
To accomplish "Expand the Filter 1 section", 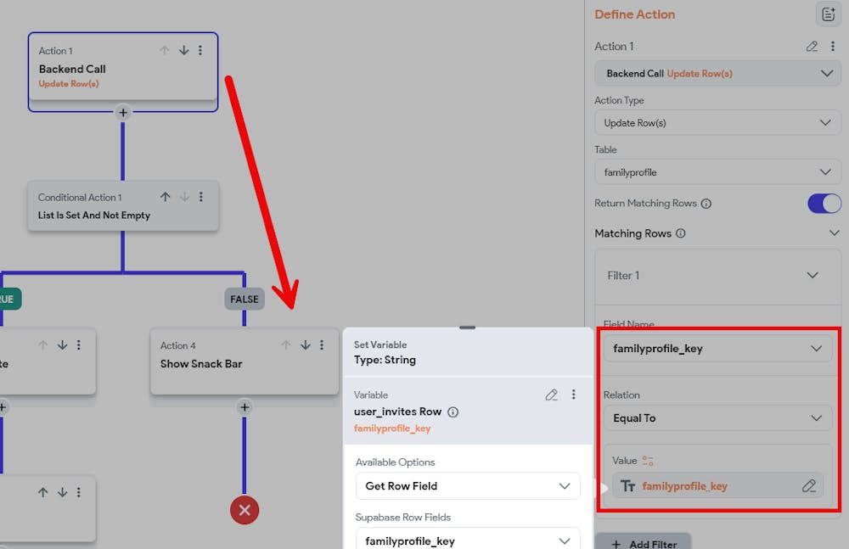I will pyautogui.click(x=812, y=275).
